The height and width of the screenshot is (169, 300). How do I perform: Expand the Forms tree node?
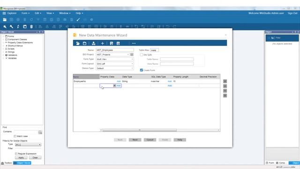[x=3, y=36]
